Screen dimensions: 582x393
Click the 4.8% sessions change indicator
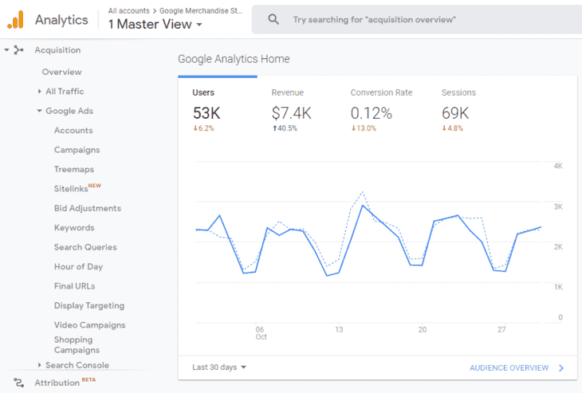coord(453,128)
